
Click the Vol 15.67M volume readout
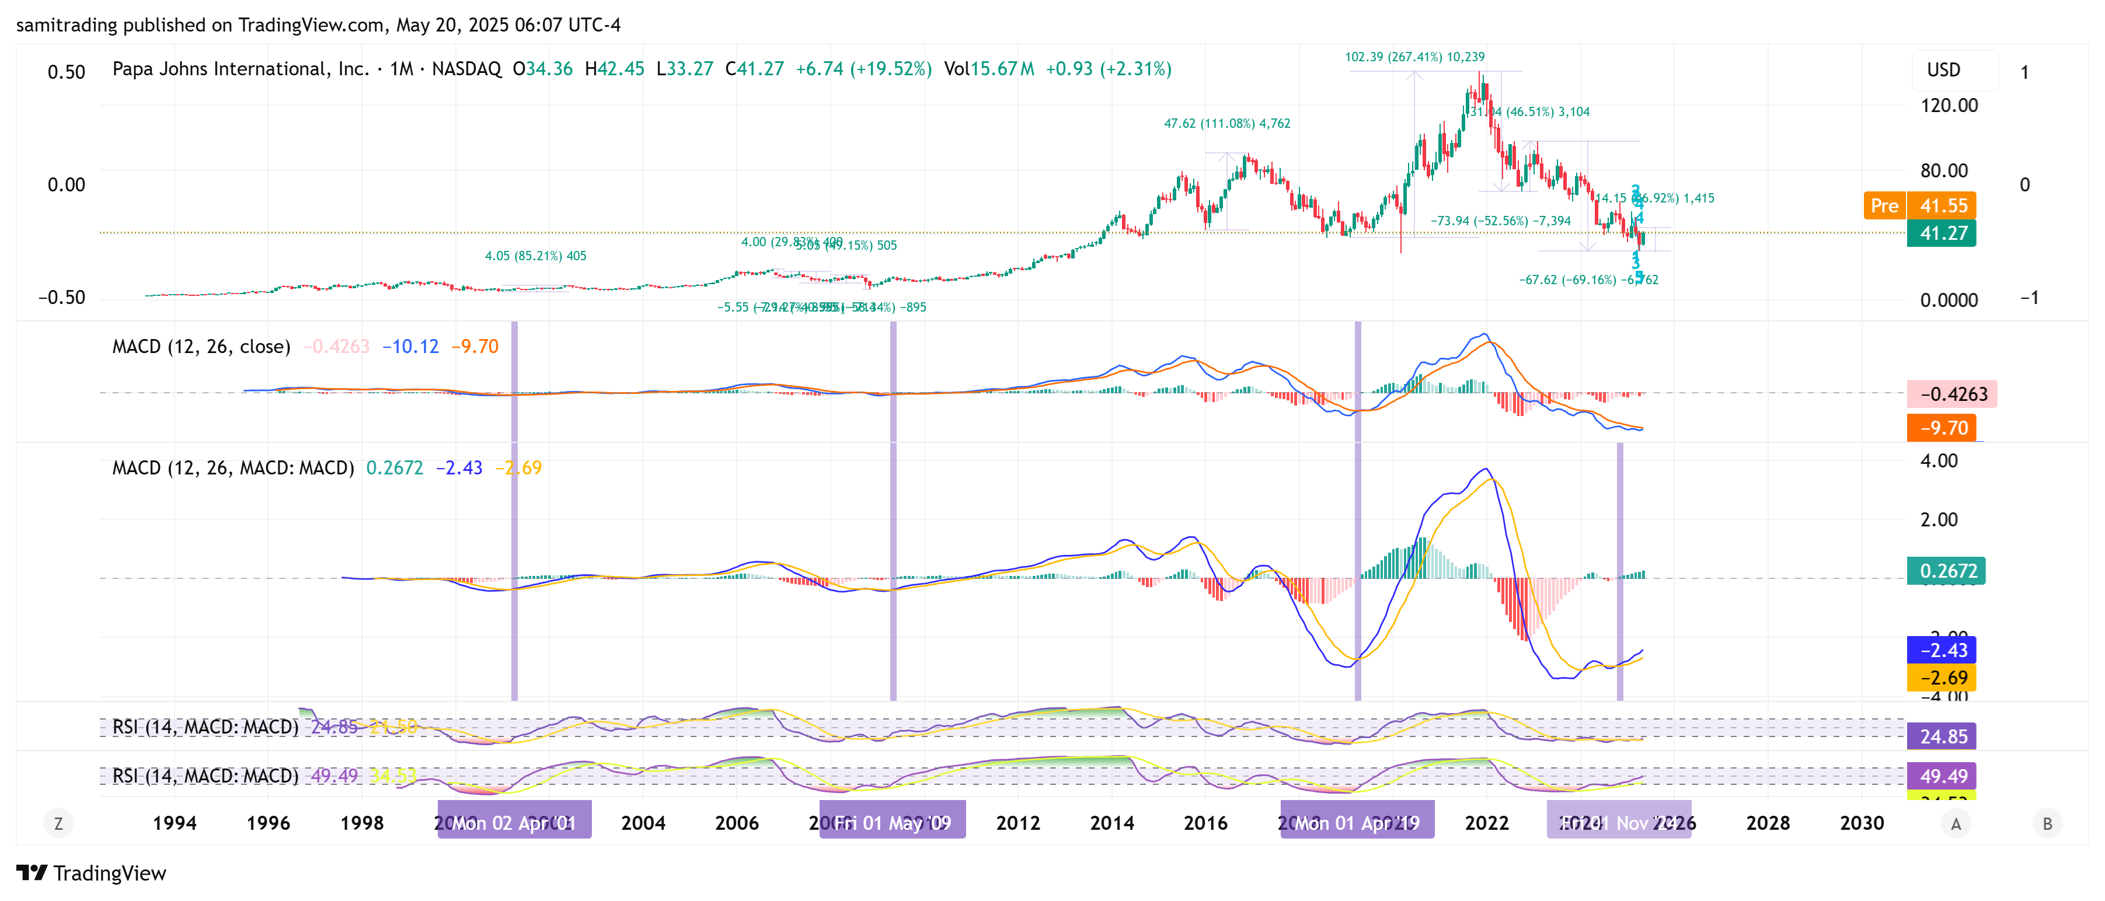[989, 69]
